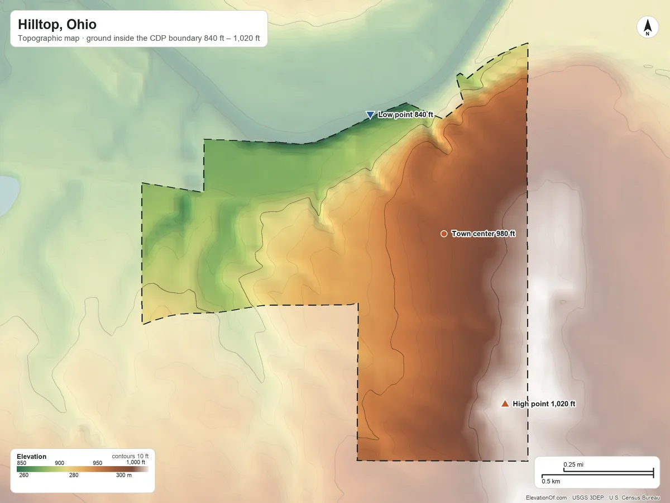Click the '900' legend tick value
Image resolution: width=670 pixels, height=503 pixels.
click(x=60, y=463)
